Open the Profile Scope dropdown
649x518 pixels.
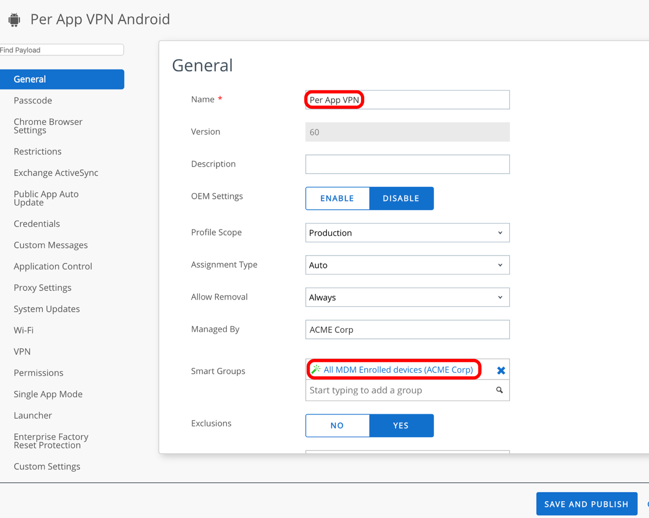(x=407, y=233)
